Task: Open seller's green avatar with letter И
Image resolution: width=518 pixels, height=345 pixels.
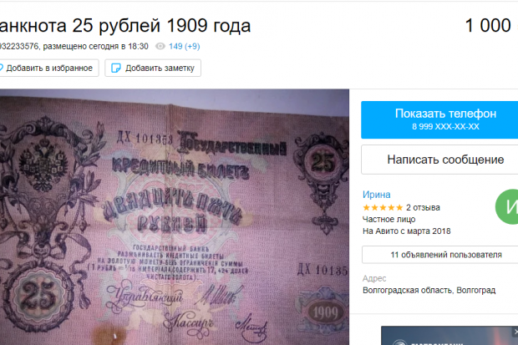Action: point(507,207)
